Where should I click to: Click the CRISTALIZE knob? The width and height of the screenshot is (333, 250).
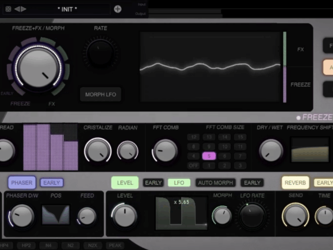tap(98, 151)
